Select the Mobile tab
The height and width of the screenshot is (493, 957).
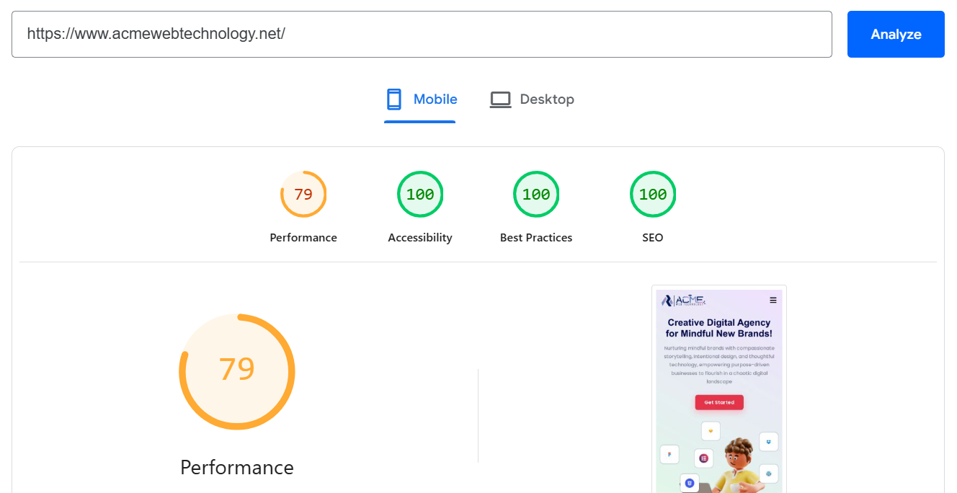coord(420,99)
